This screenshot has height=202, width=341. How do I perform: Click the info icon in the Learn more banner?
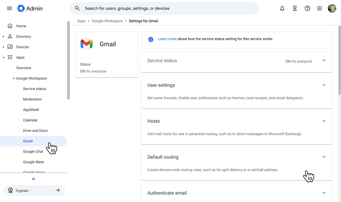point(151,39)
